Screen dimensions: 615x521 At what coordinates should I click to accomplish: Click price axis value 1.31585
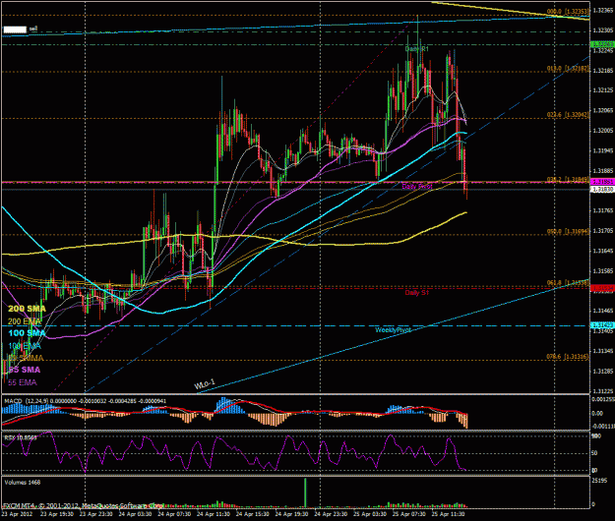click(x=603, y=271)
